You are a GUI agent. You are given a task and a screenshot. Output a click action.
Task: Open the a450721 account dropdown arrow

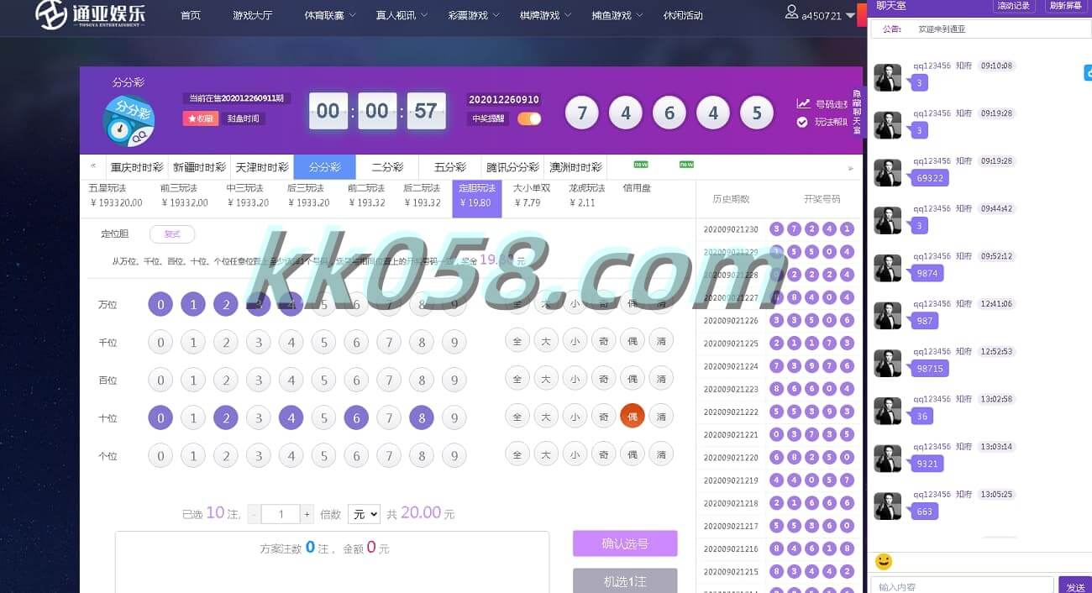pyautogui.click(x=851, y=16)
